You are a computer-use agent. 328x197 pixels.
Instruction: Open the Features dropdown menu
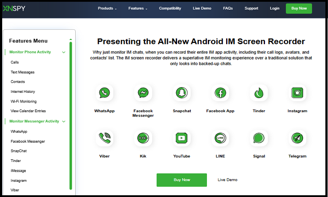coord(138,8)
